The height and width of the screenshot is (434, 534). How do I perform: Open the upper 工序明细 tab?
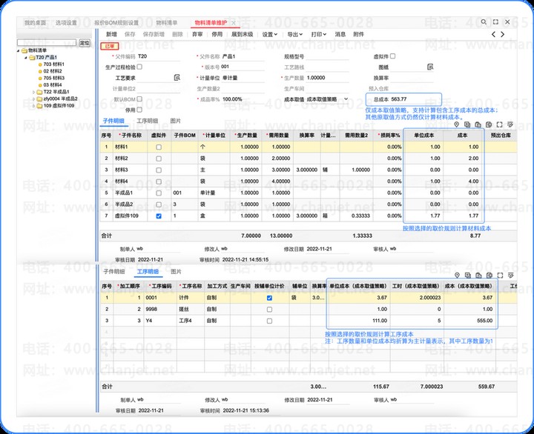pos(147,120)
